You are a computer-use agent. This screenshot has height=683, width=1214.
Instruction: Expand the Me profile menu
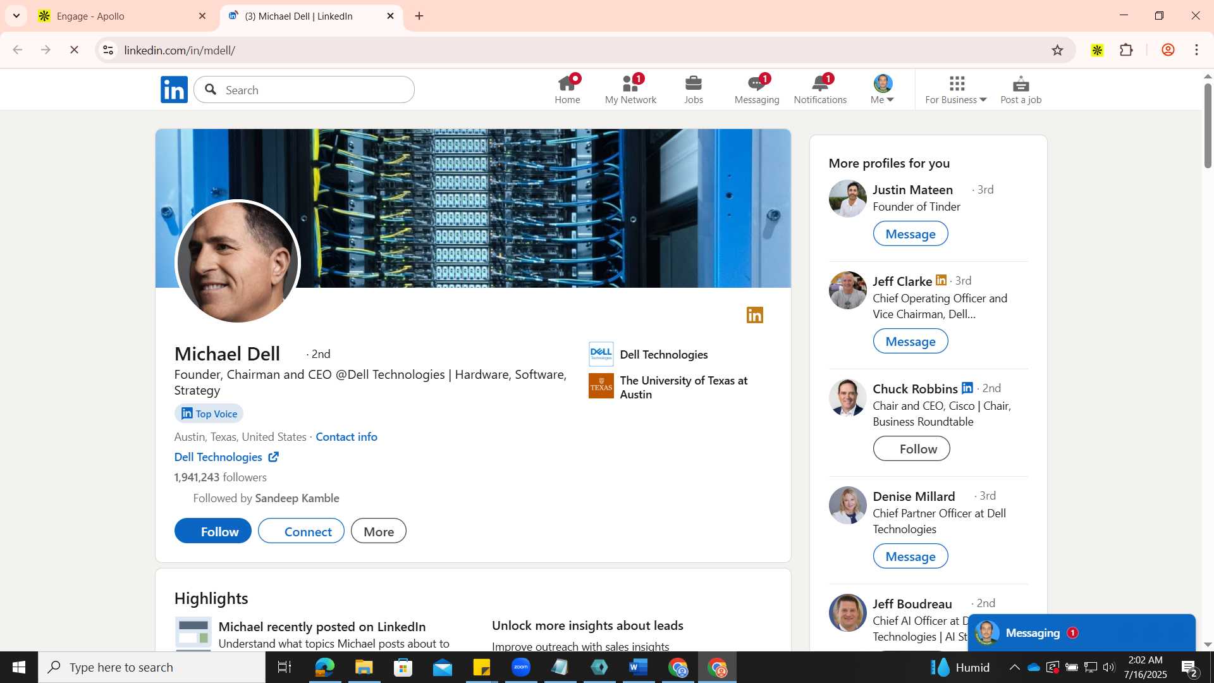coord(883,90)
